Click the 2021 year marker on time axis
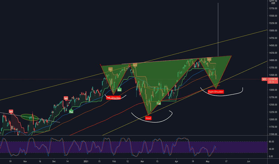279x164 pixels. 86,162
